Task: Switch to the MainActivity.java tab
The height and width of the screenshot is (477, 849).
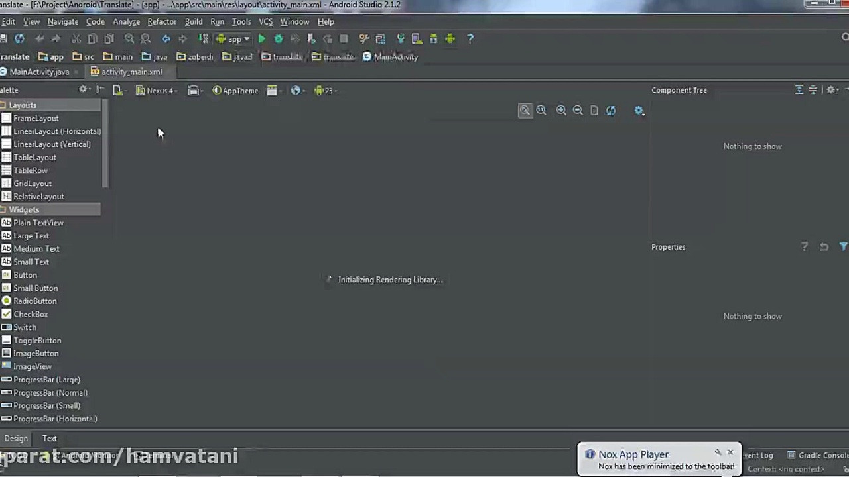Action: pos(38,72)
